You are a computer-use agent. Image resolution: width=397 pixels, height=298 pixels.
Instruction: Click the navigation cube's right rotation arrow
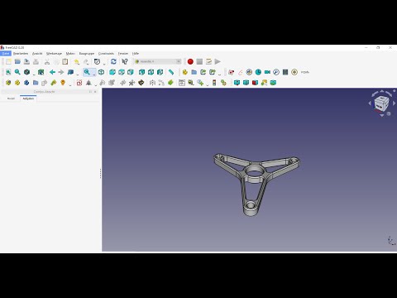(394, 103)
